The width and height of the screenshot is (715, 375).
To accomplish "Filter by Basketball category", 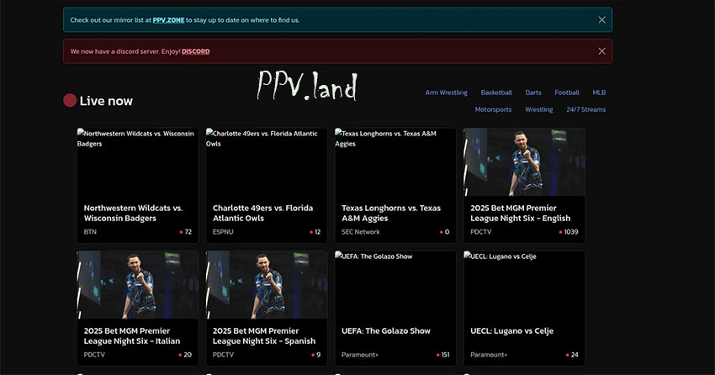I will [496, 92].
